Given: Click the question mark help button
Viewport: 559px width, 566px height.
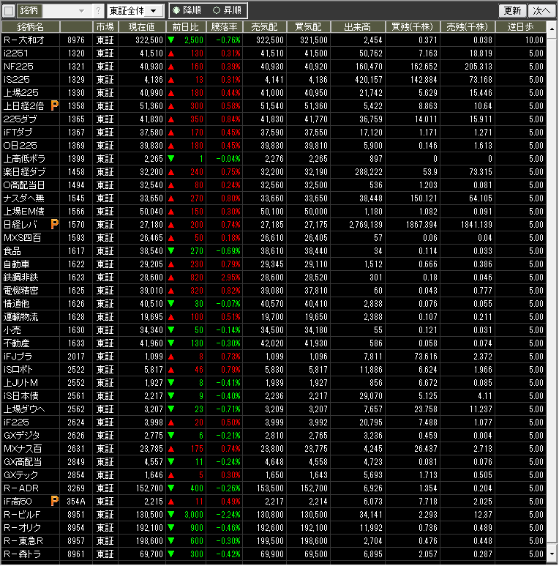Looking at the screenshot, I should (x=98, y=11).
